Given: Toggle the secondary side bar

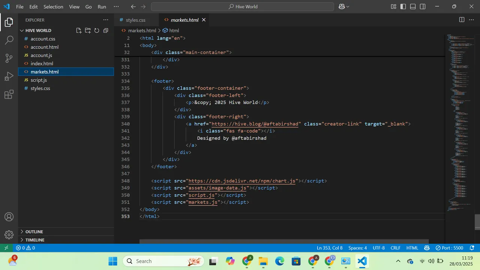Looking at the screenshot, I should click(x=423, y=7).
